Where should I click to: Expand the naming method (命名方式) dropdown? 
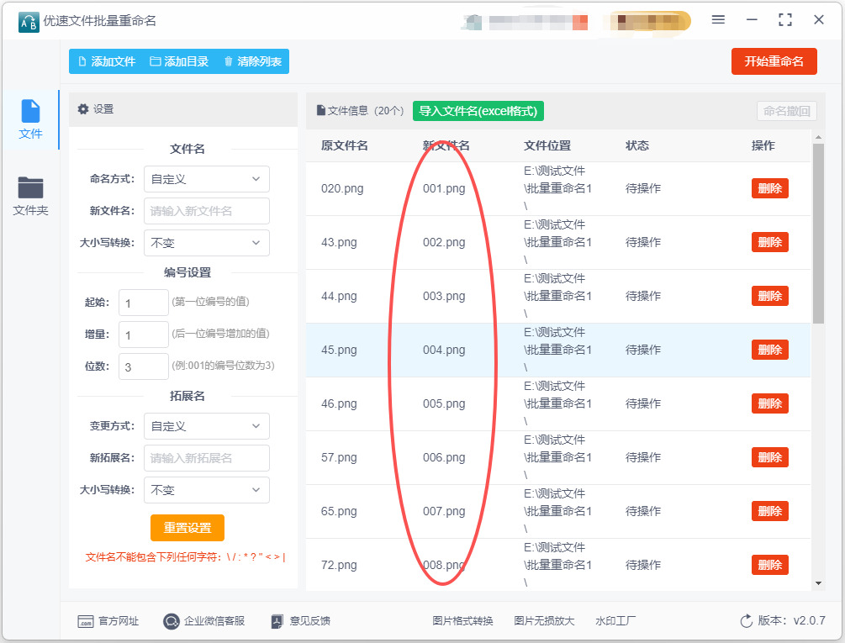pyautogui.click(x=207, y=179)
